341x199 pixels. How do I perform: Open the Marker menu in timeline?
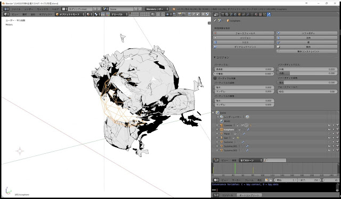(x=236, y=180)
